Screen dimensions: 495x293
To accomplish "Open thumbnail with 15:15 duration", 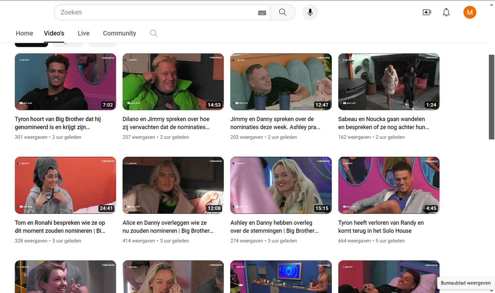I will click(281, 185).
